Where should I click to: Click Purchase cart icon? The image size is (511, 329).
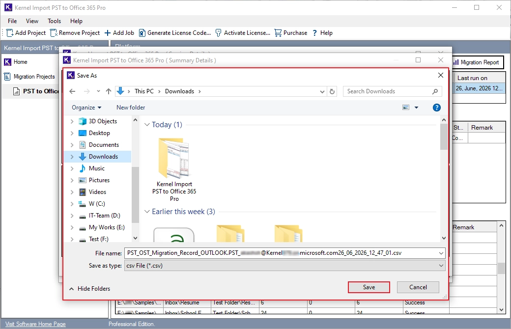pyautogui.click(x=278, y=33)
